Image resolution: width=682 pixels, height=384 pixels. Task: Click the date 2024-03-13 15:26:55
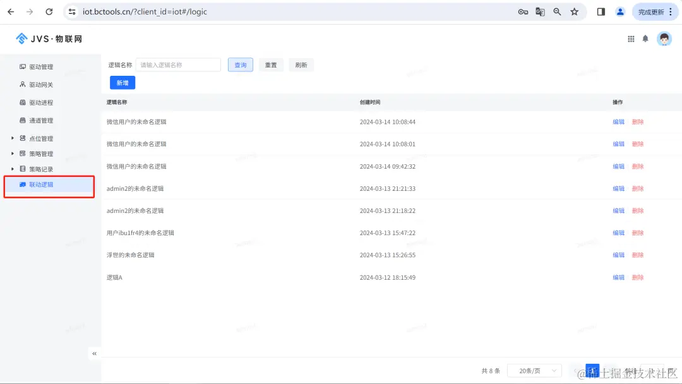pyautogui.click(x=388, y=255)
